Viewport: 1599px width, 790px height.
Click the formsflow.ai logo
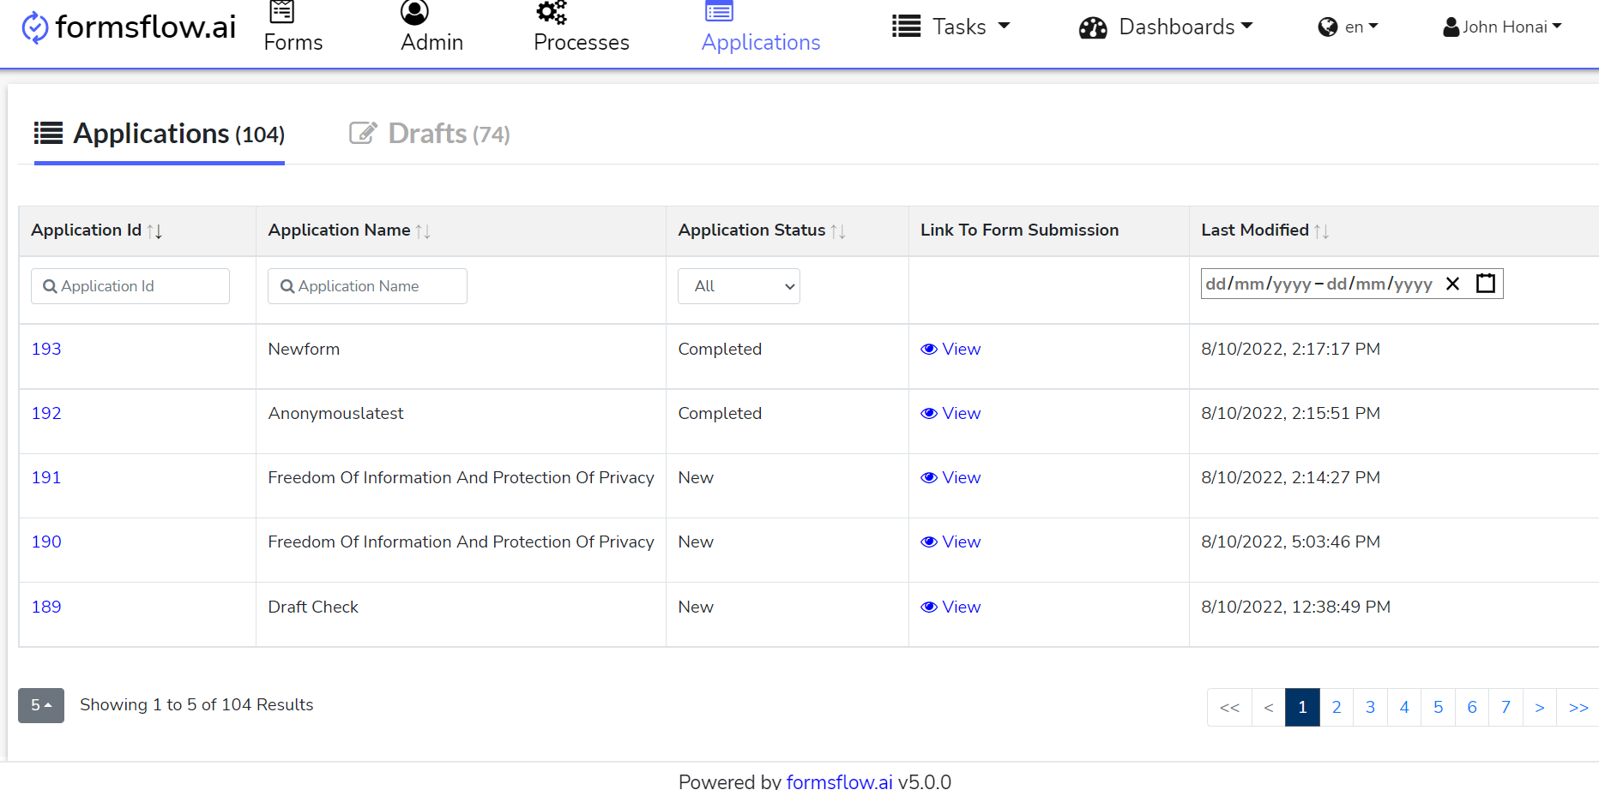pos(128,27)
